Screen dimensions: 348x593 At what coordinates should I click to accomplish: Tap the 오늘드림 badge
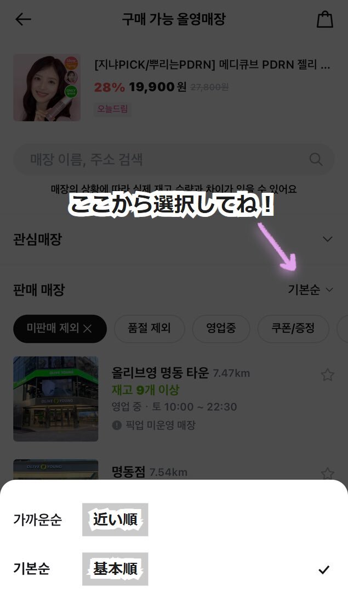coord(112,109)
